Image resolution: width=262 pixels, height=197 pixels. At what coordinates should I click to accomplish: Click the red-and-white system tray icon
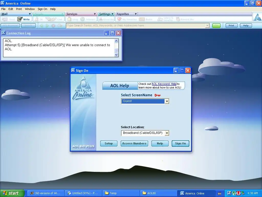click(x=238, y=193)
